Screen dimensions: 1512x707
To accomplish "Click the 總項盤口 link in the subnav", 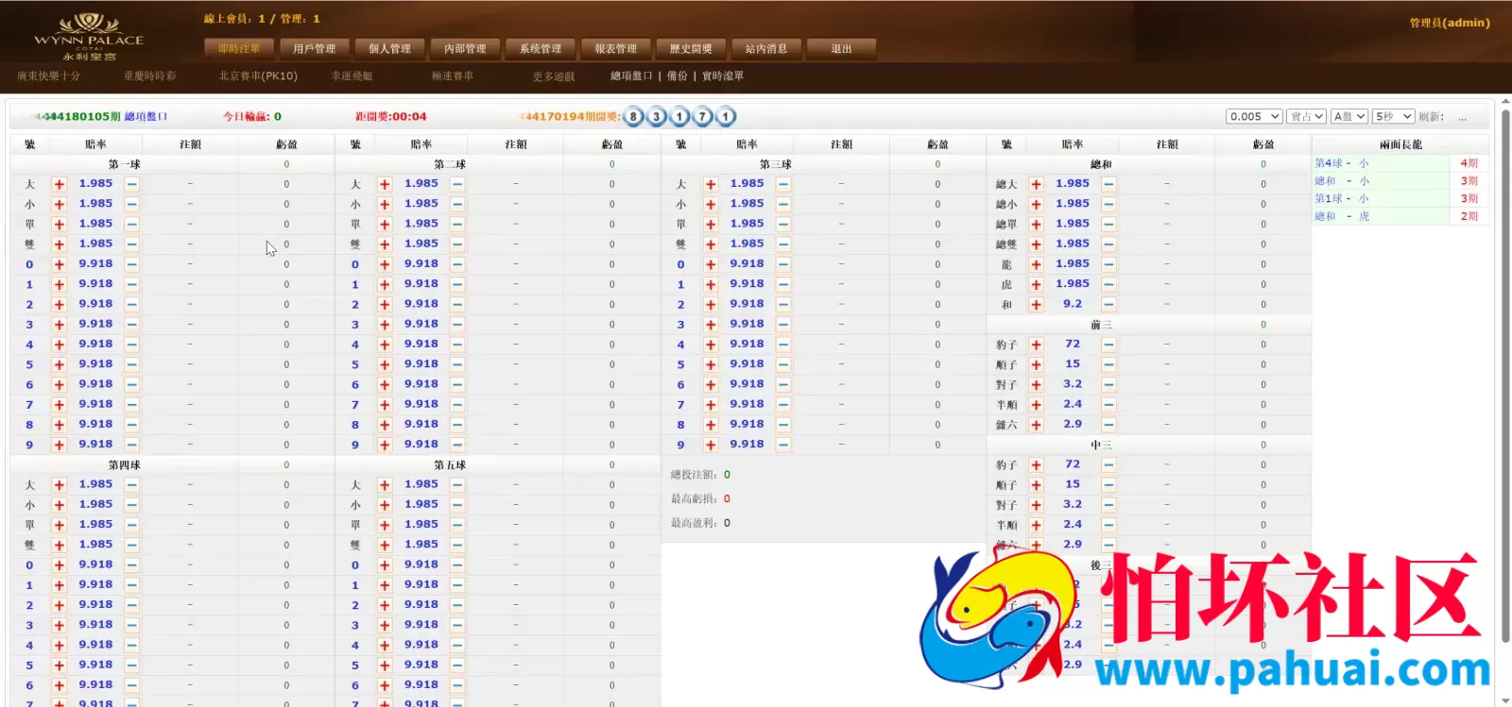I will 631,76.
